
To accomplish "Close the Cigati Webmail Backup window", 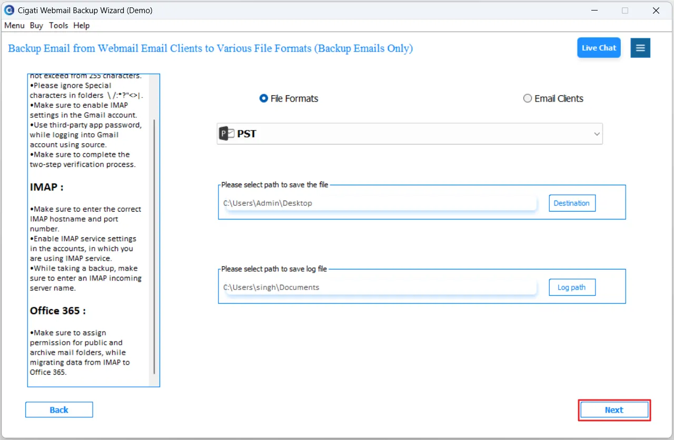I will [x=656, y=11].
